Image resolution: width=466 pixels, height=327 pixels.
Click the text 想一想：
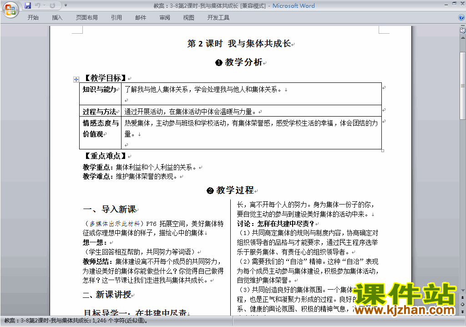click(x=95, y=242)
